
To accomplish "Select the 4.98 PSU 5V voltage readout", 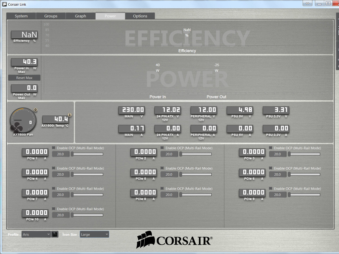I will tap(240, 110).
